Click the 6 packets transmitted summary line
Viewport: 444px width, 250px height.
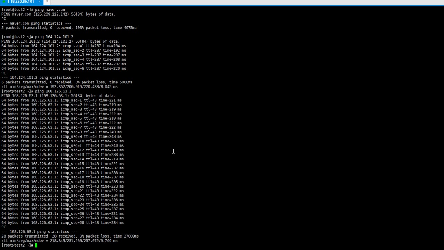[67, 82]
